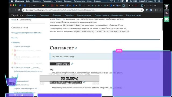Go back using the browser back arrow
172x97 pixels.
(11, 10)
